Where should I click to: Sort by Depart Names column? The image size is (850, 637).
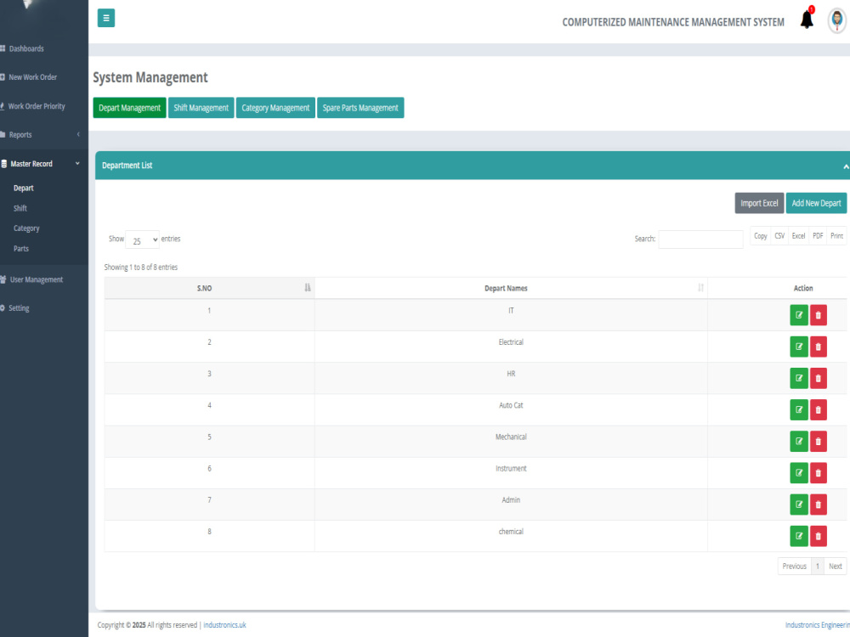tap(511, 288)
